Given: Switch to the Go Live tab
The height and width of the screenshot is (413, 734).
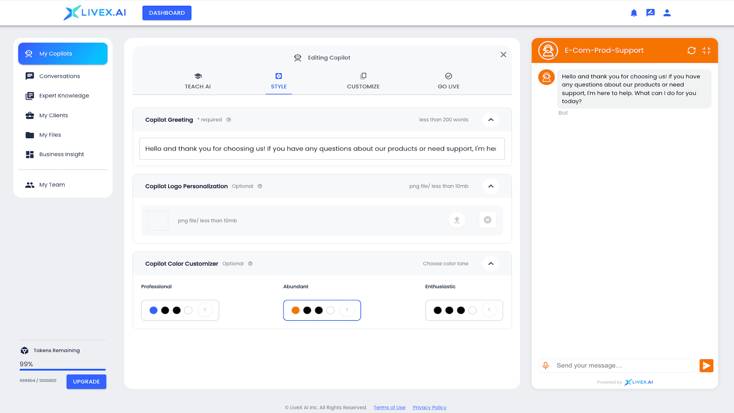Looking at the screenshot, I should point(448,81).
